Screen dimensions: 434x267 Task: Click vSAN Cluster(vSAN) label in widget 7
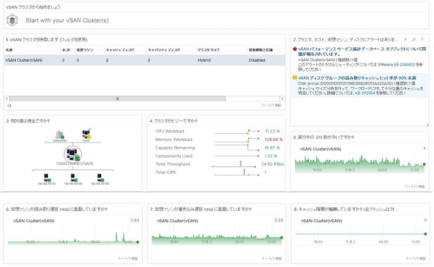click(177, 221)
